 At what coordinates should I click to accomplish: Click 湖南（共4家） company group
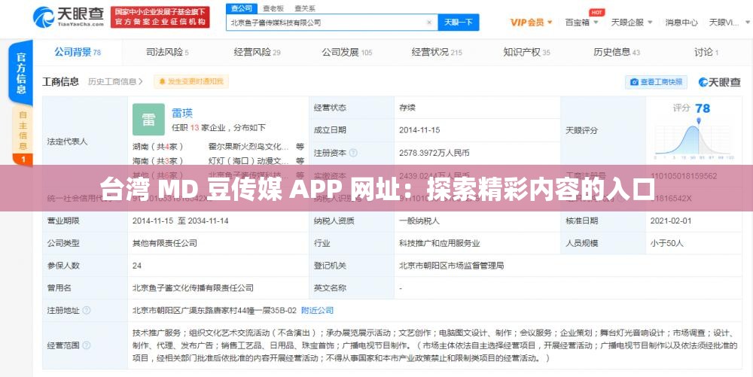[x=158, y=147]
